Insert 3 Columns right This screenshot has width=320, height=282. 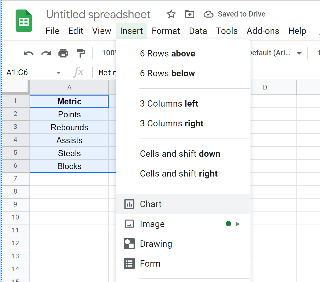[171, 123]
